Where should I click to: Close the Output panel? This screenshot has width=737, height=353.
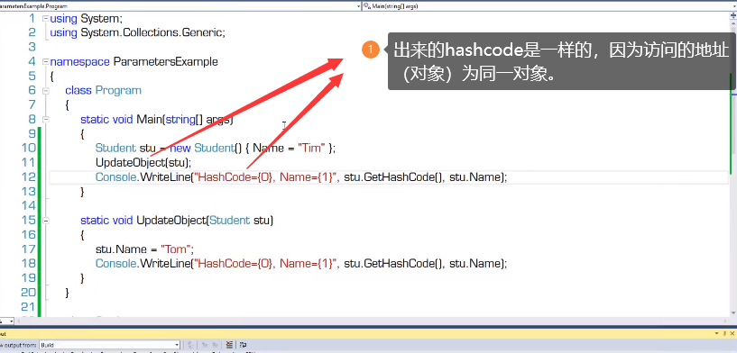(x=732, y=333)
